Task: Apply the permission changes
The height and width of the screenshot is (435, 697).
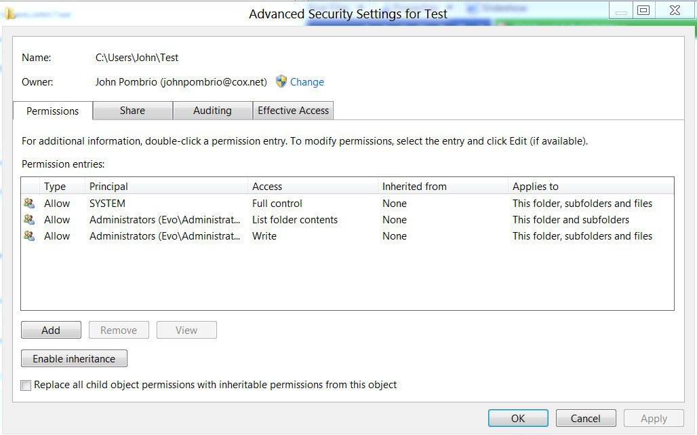Action: click(653, 418)
